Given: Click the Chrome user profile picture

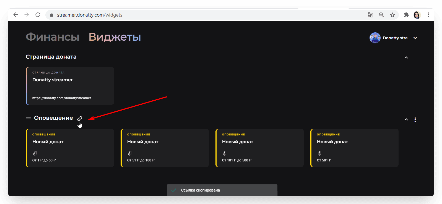Looking at the screenshot, I should tap(417, 15).
